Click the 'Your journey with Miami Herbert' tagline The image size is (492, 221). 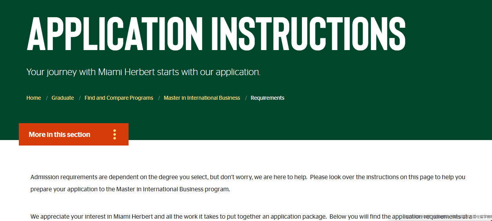[x=143, y=72]
